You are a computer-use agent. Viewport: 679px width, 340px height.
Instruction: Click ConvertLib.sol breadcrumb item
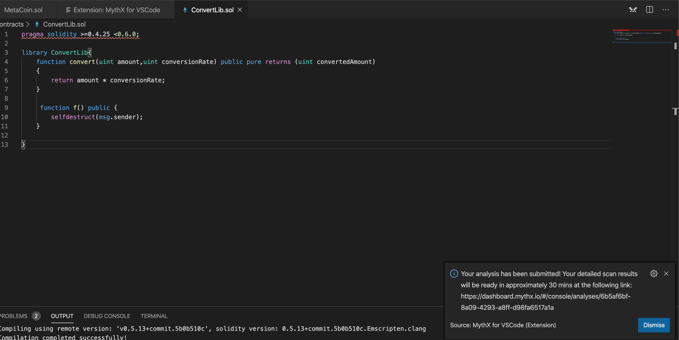[x=64, y=24]
